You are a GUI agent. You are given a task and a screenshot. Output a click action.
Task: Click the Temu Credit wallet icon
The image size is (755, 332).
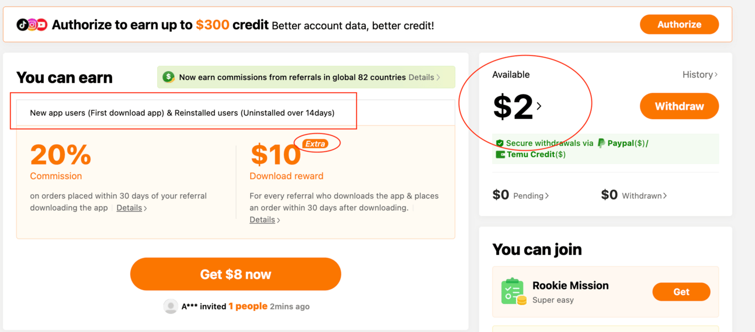pos(500,155)
